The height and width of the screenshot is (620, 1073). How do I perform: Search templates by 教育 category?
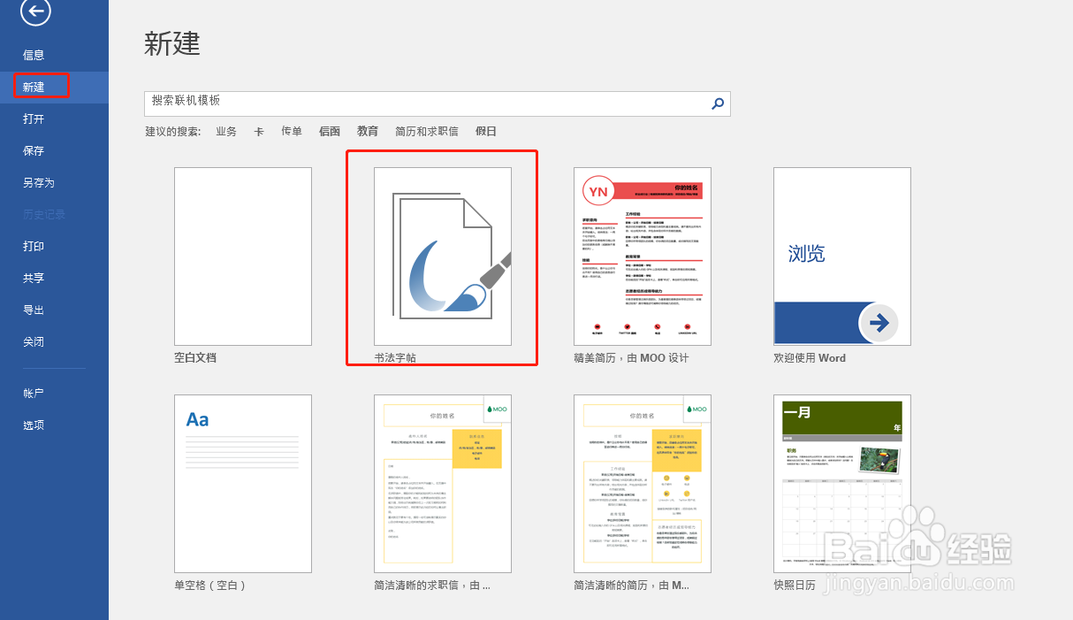(368, 131)
